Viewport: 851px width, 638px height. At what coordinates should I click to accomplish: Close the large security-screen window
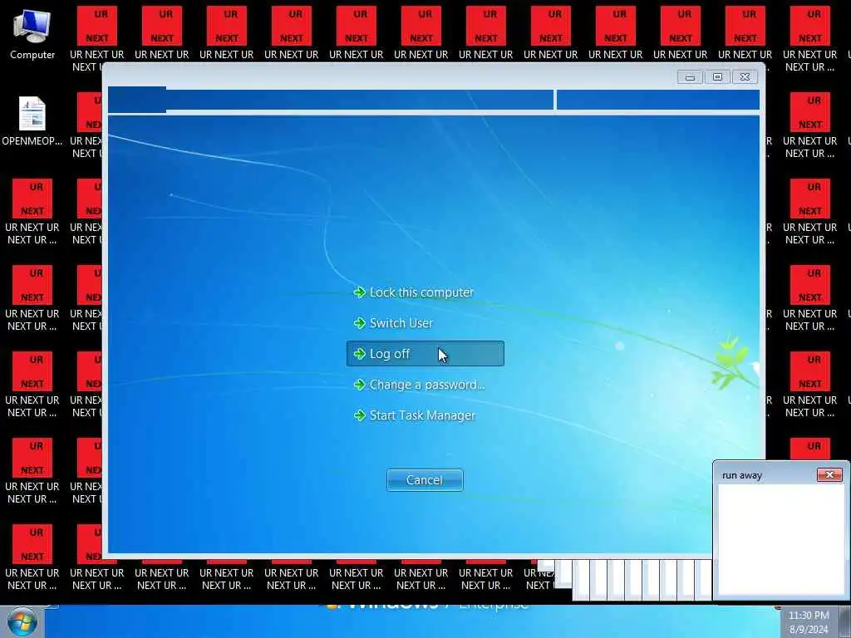(745, 77)
